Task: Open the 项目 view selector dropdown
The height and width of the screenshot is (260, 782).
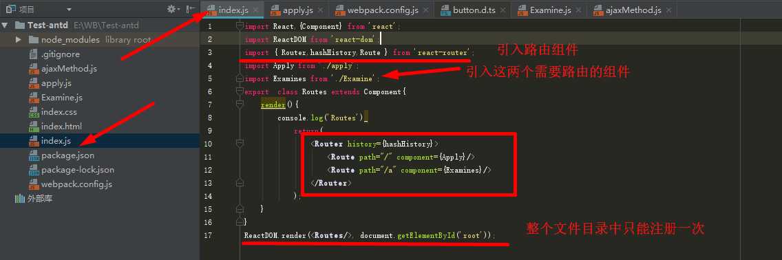Action: pos(69,10)
